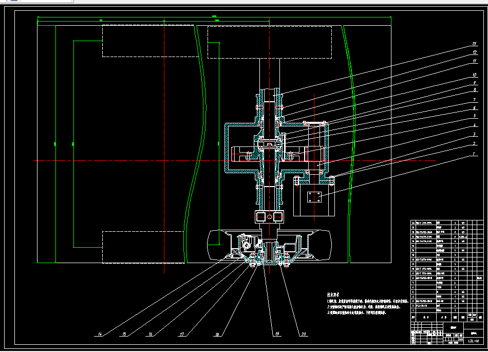This screenshot has height=352, width=488.
Task: Select callout number 14 label at bottom
Action: coord(100,334)
